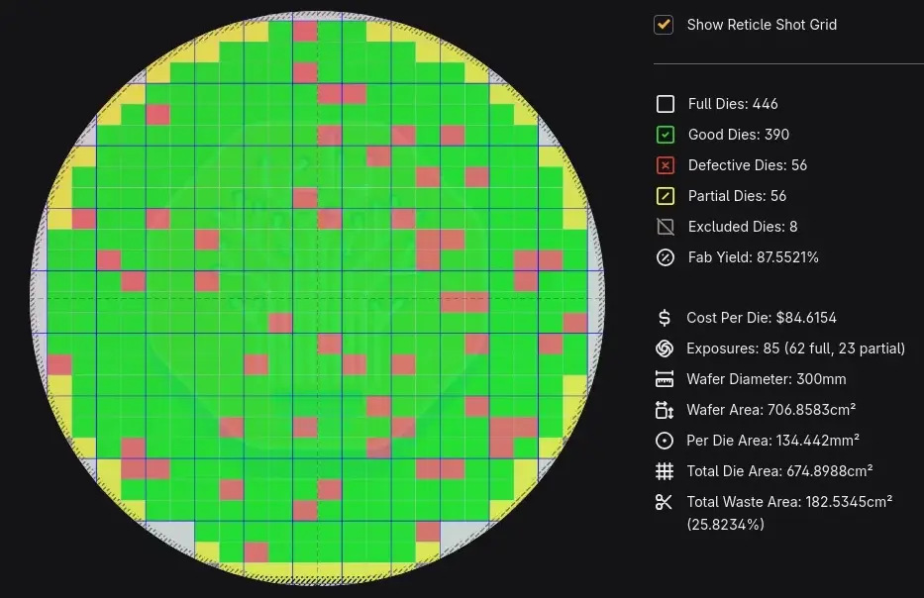Click the green Good Dies checkmark icon
This screenshot has width=924, height=598.
pos(666,135)
